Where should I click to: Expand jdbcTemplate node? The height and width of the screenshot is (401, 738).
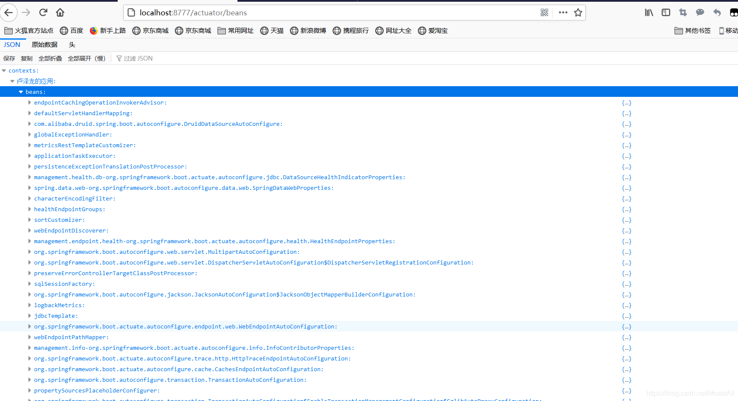[29, 316]
